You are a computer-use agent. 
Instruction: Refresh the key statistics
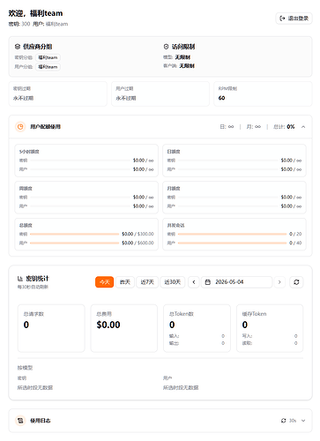296,282
